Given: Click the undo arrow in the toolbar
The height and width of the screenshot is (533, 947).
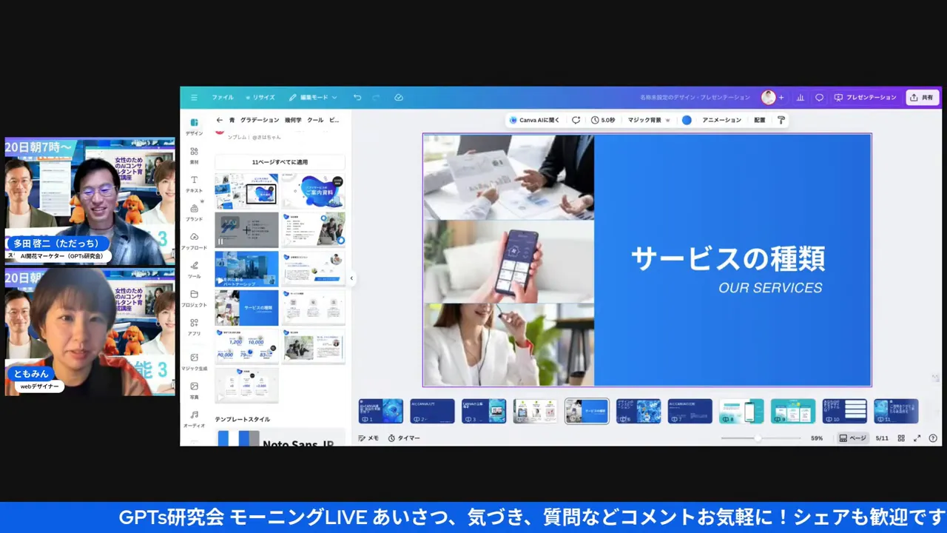Looking at the screenshot, I should point(357,97).
